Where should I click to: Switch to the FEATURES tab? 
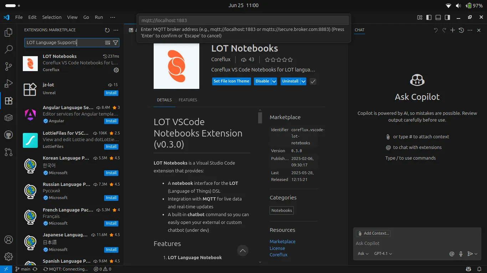188,100
